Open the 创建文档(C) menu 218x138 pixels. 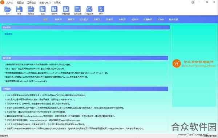[x=45, y=3]
